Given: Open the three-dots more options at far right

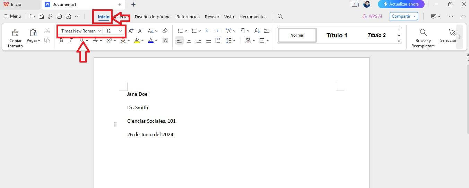Looking at the screenshot, I should (451, 16).
